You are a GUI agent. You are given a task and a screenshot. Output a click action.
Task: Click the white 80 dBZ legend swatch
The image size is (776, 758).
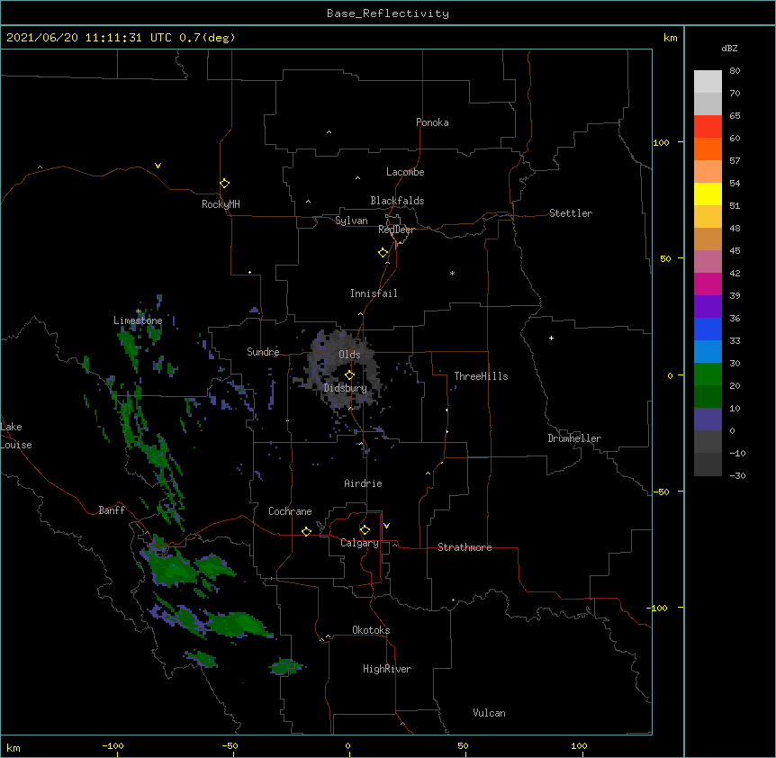tap(708, 82)
